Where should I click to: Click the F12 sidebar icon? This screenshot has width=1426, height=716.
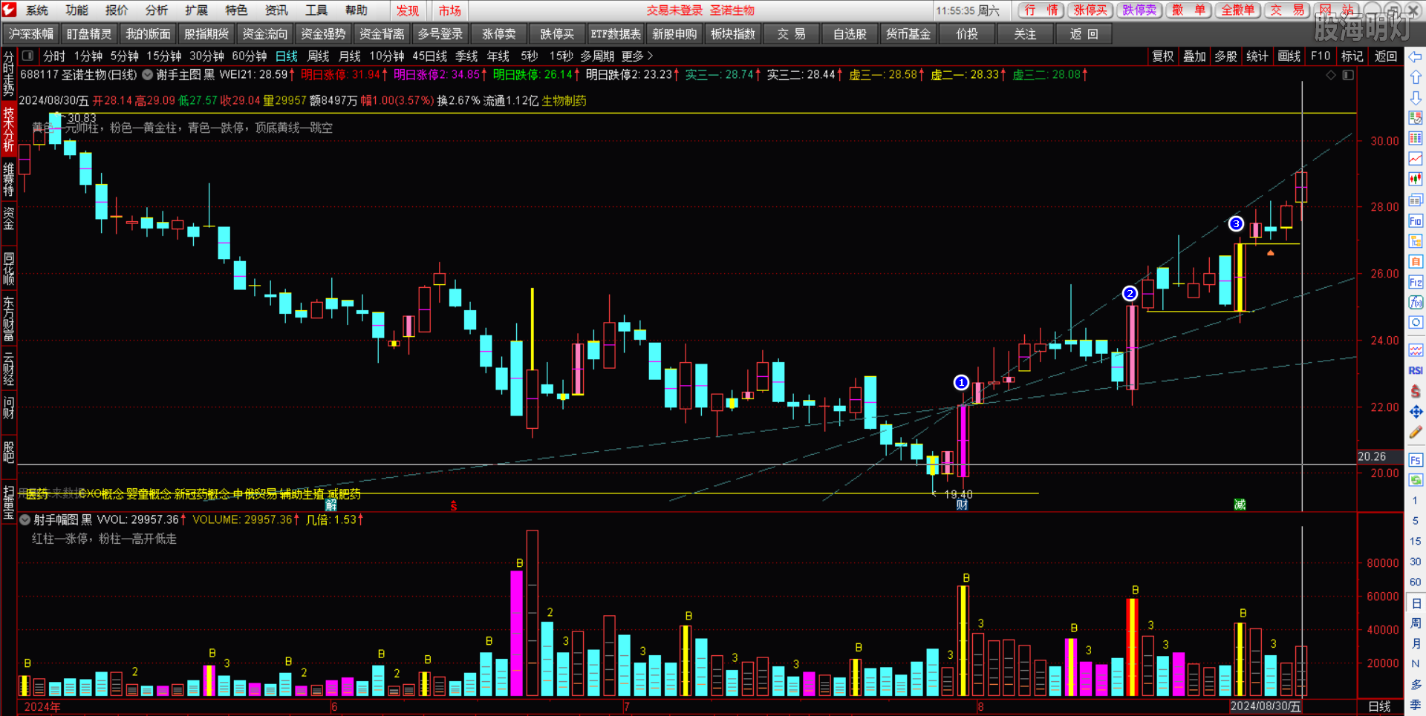[x=1416, y=282]
